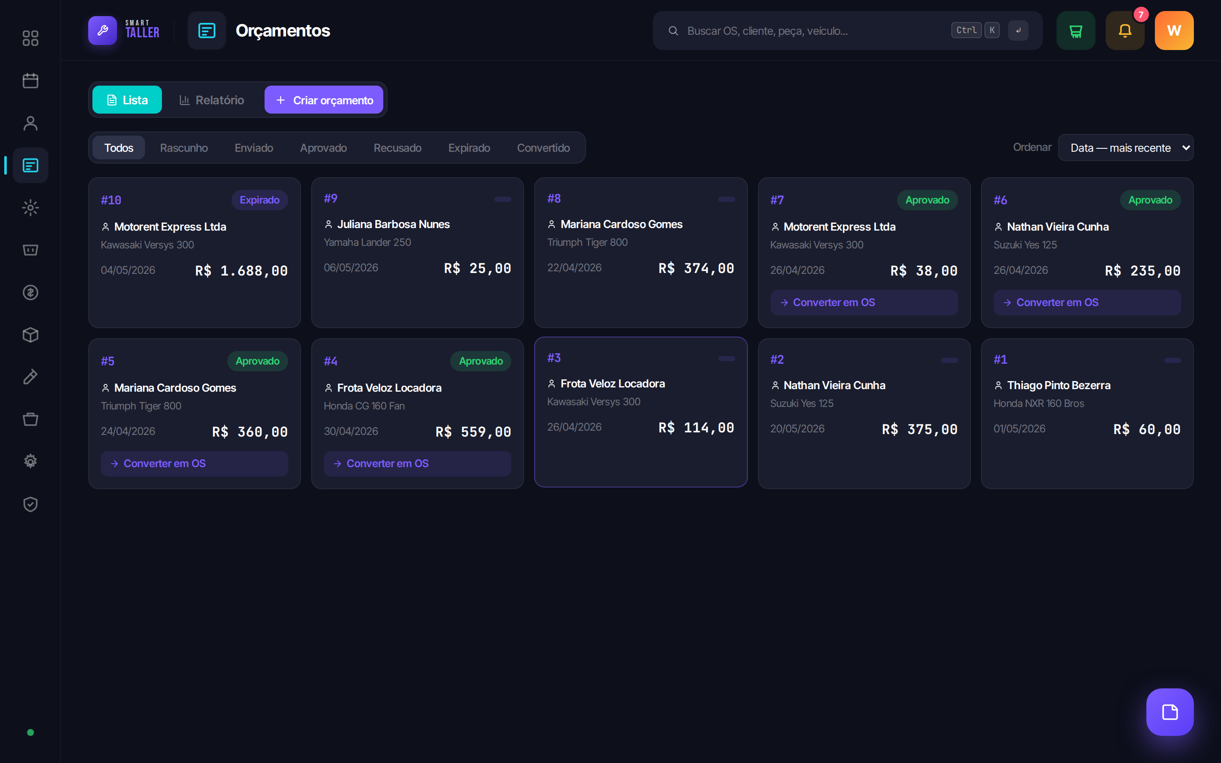Filter by Expirado status tab

pos(469,148)
